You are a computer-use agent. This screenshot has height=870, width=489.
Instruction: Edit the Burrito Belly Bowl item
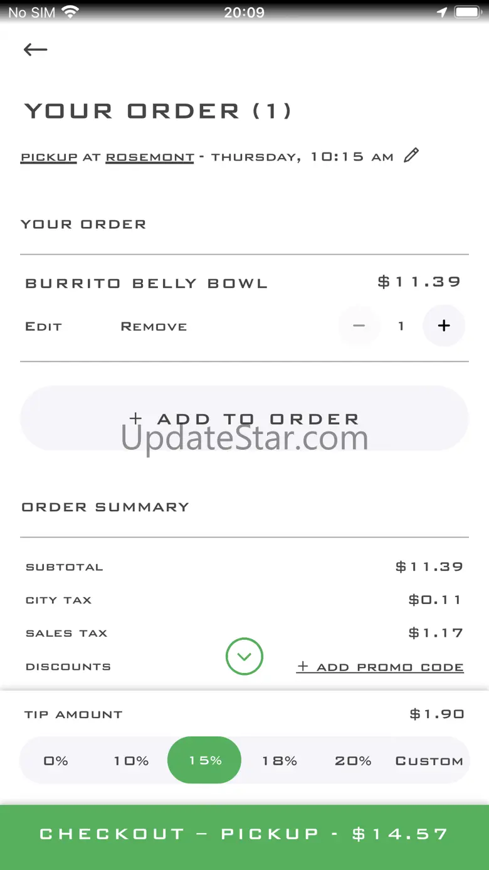click(x=43, y=326)
